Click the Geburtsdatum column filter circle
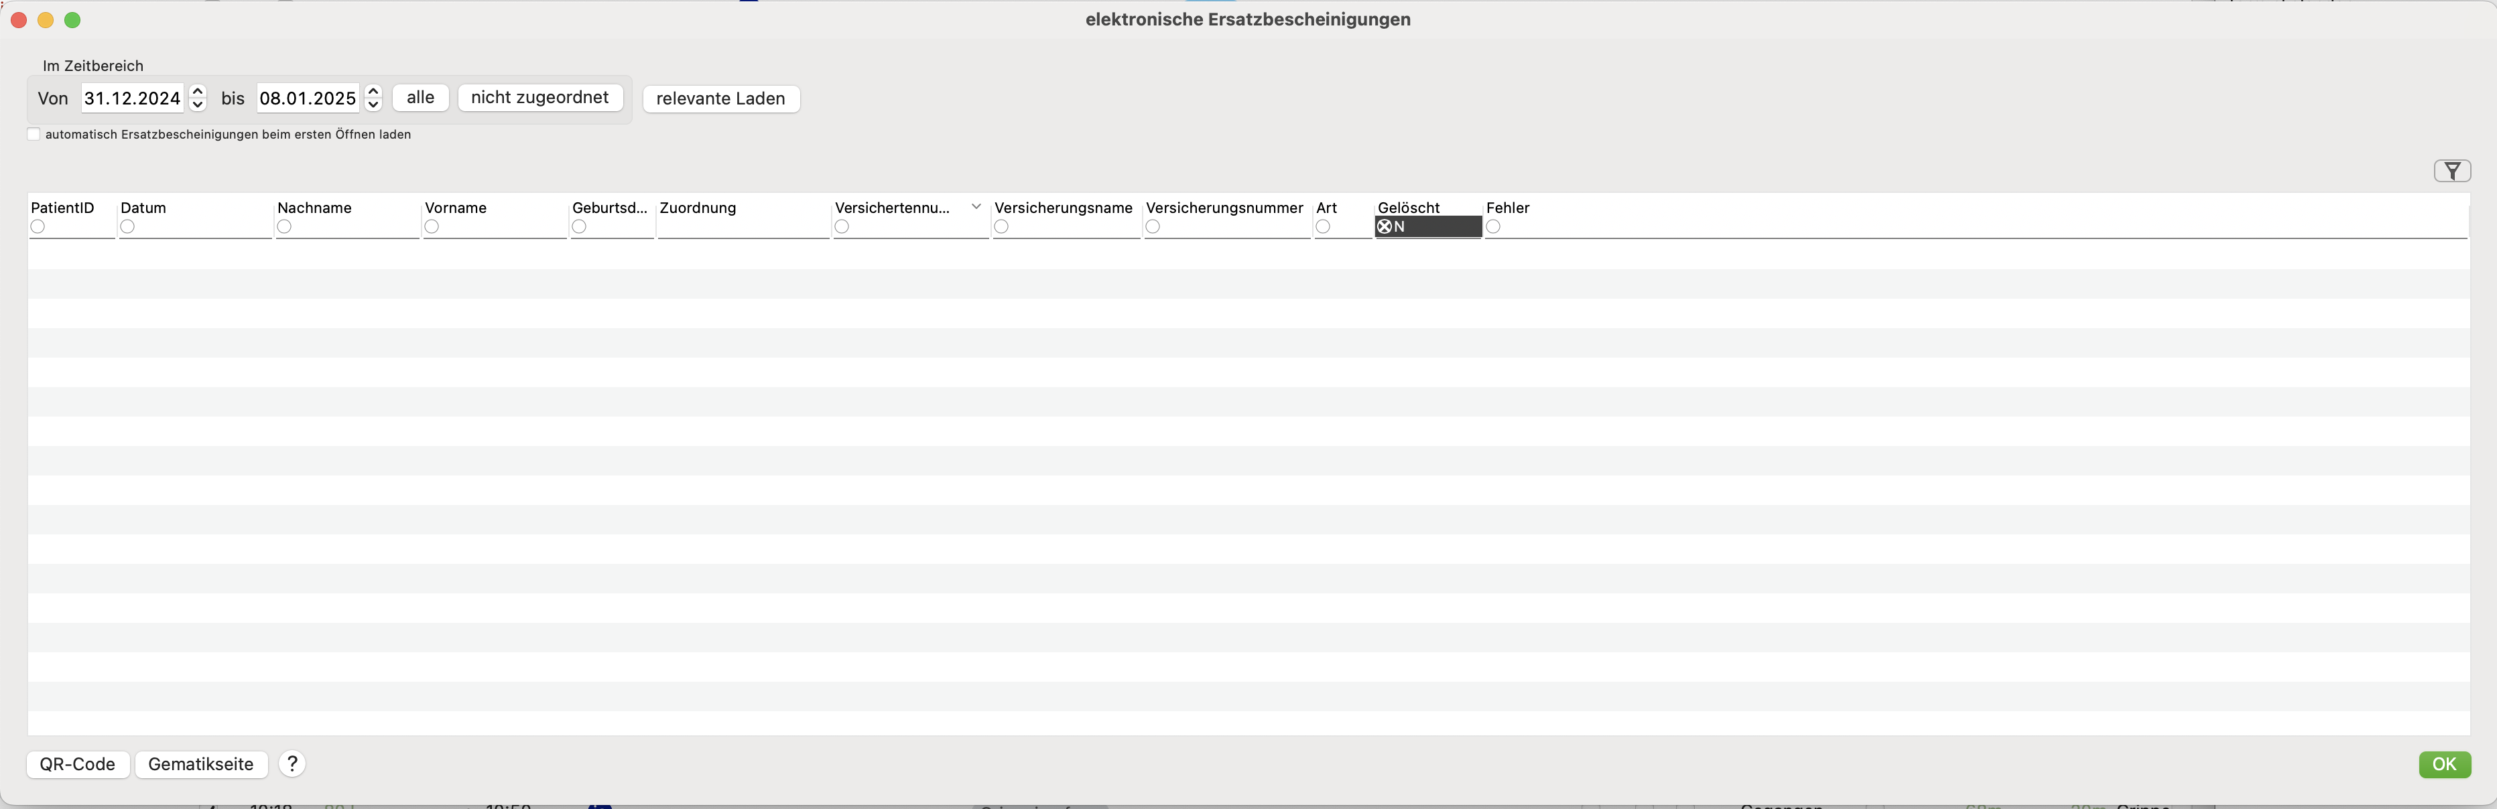 579,227
